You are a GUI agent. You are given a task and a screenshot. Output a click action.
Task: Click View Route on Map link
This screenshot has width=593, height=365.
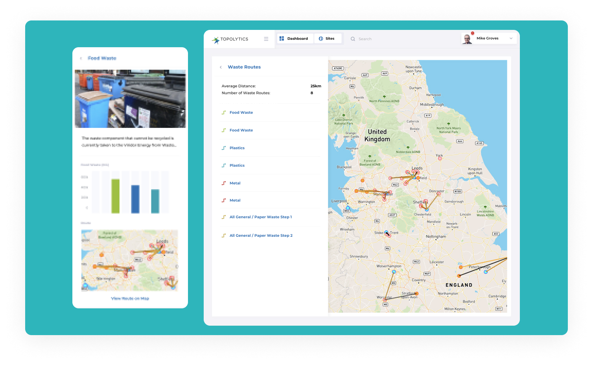pos(130,299)
